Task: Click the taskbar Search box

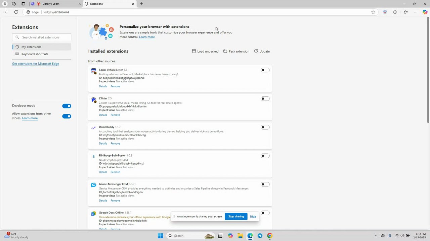Action: point(190,236)
